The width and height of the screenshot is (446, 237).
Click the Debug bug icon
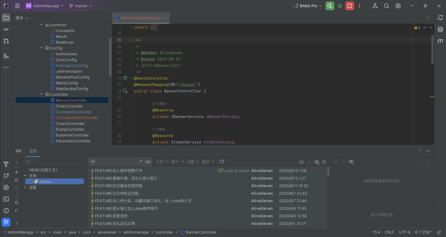[x=340, y=6]
